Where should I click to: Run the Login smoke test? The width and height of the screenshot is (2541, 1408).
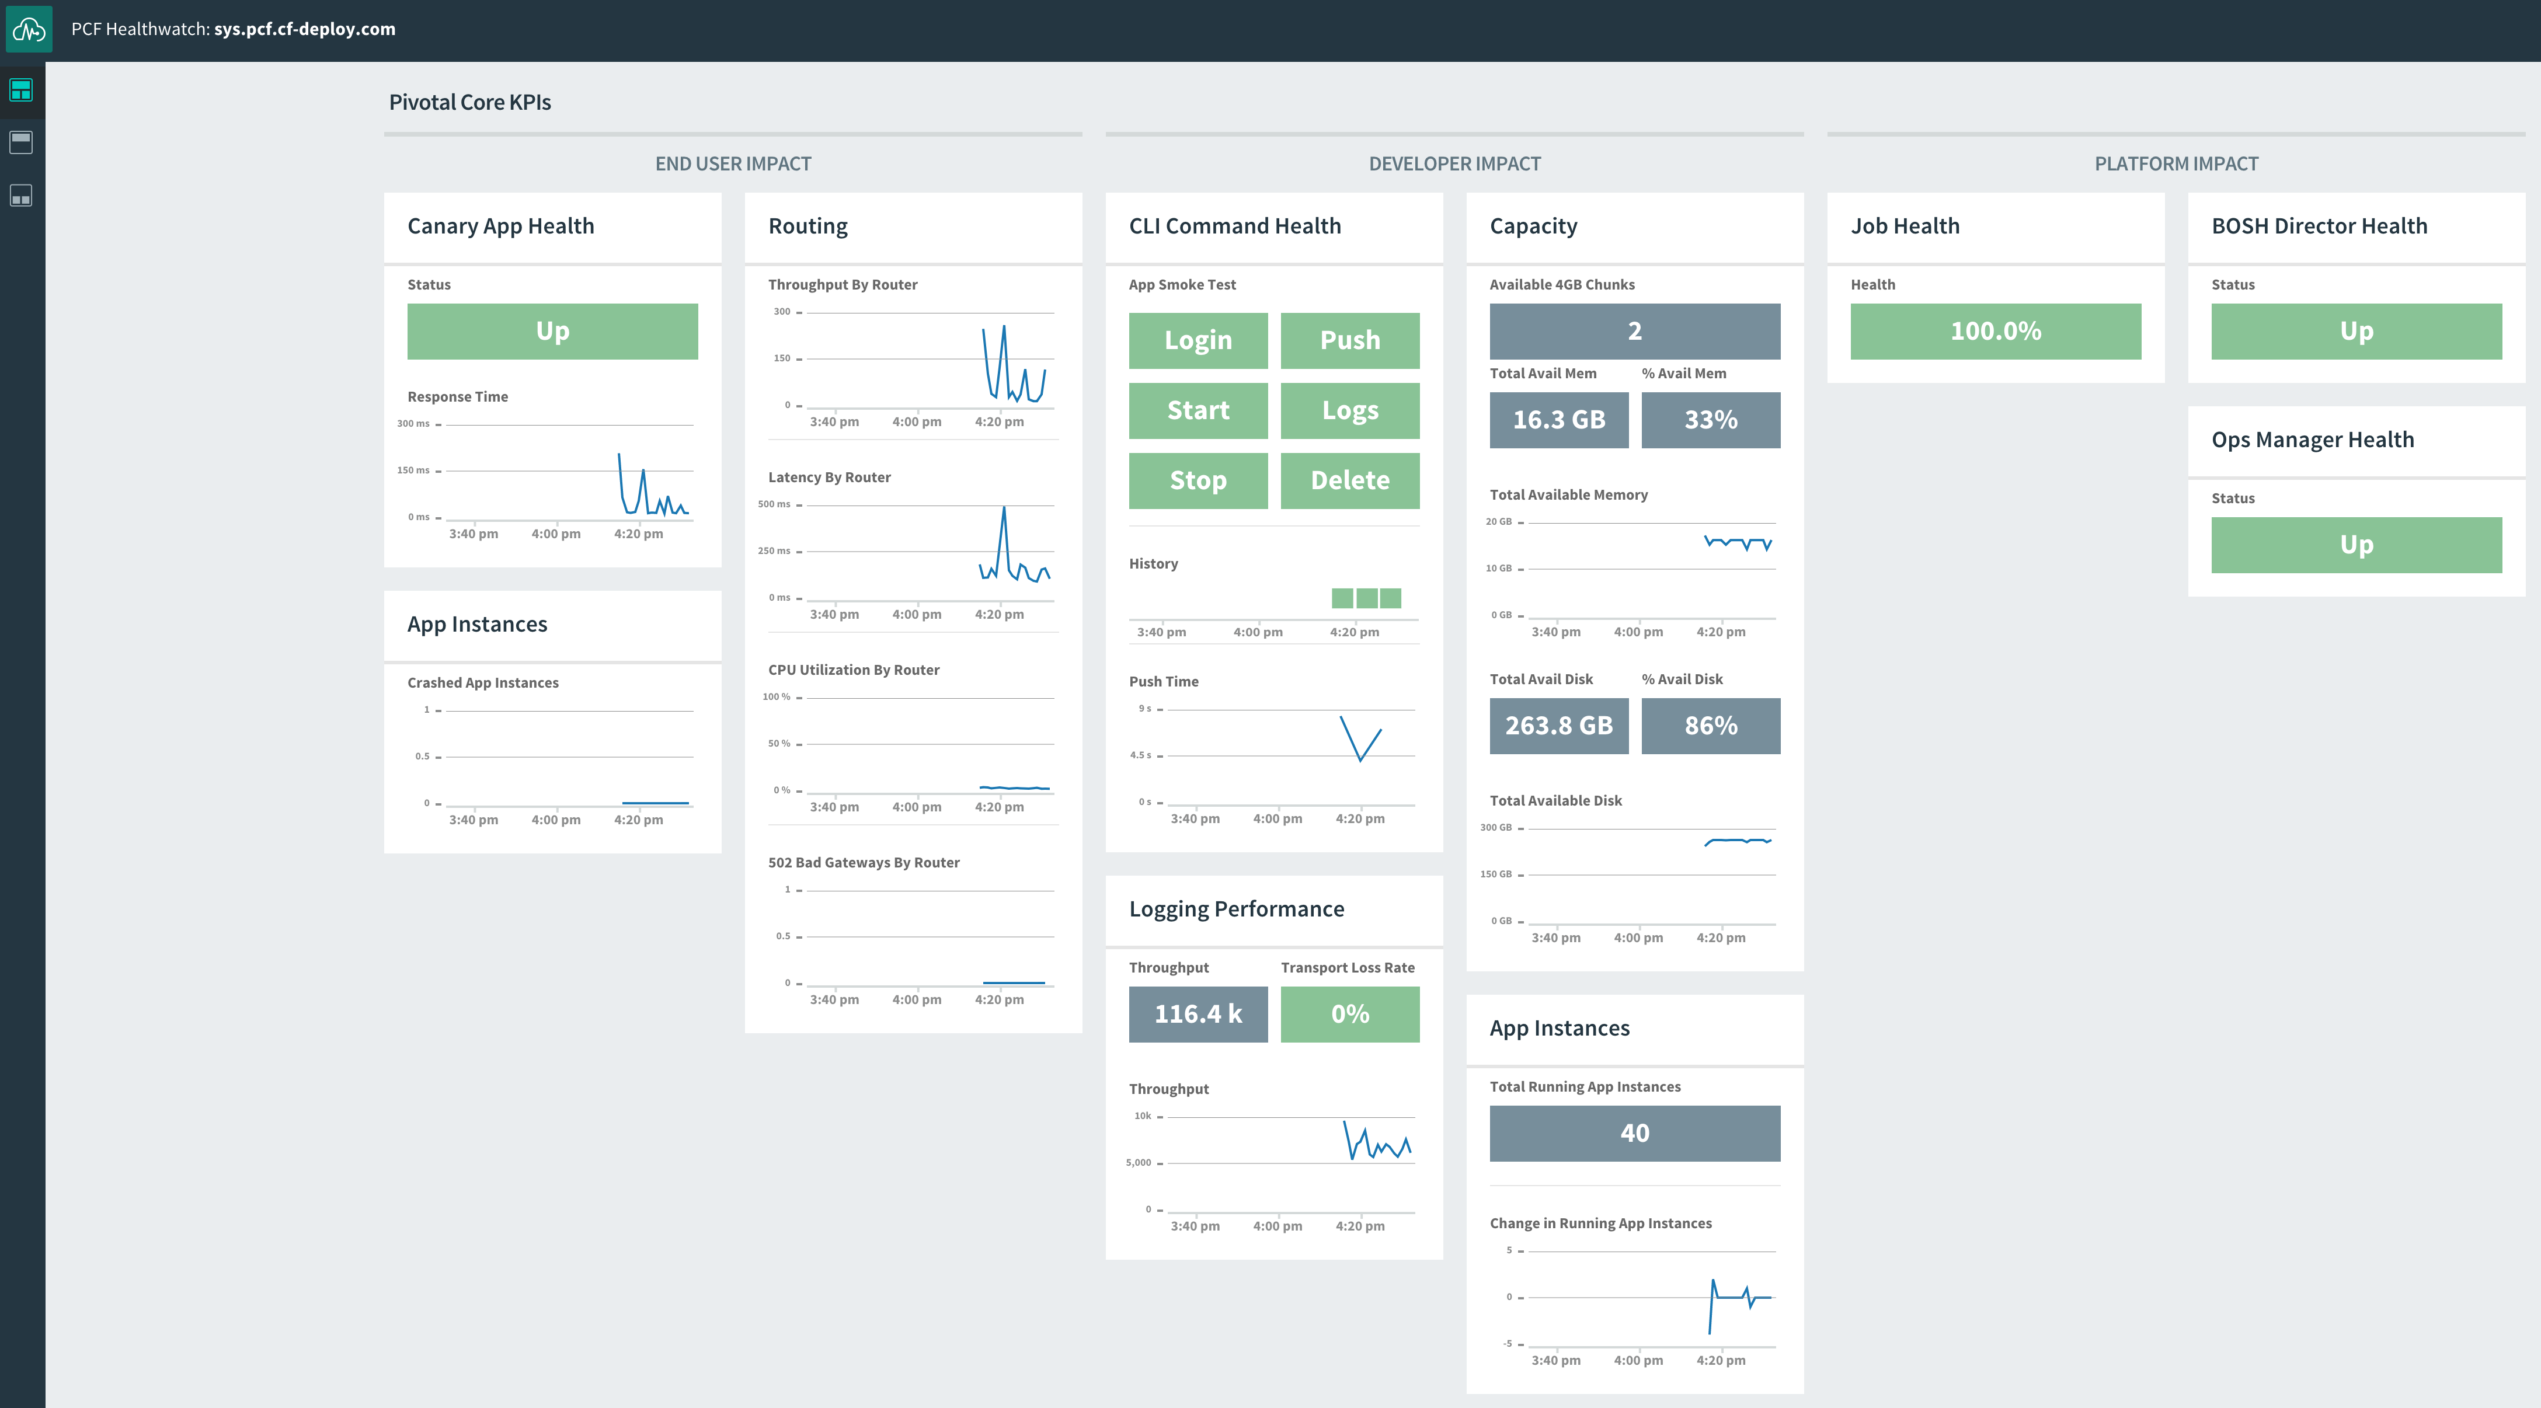tap(1198, 340)
